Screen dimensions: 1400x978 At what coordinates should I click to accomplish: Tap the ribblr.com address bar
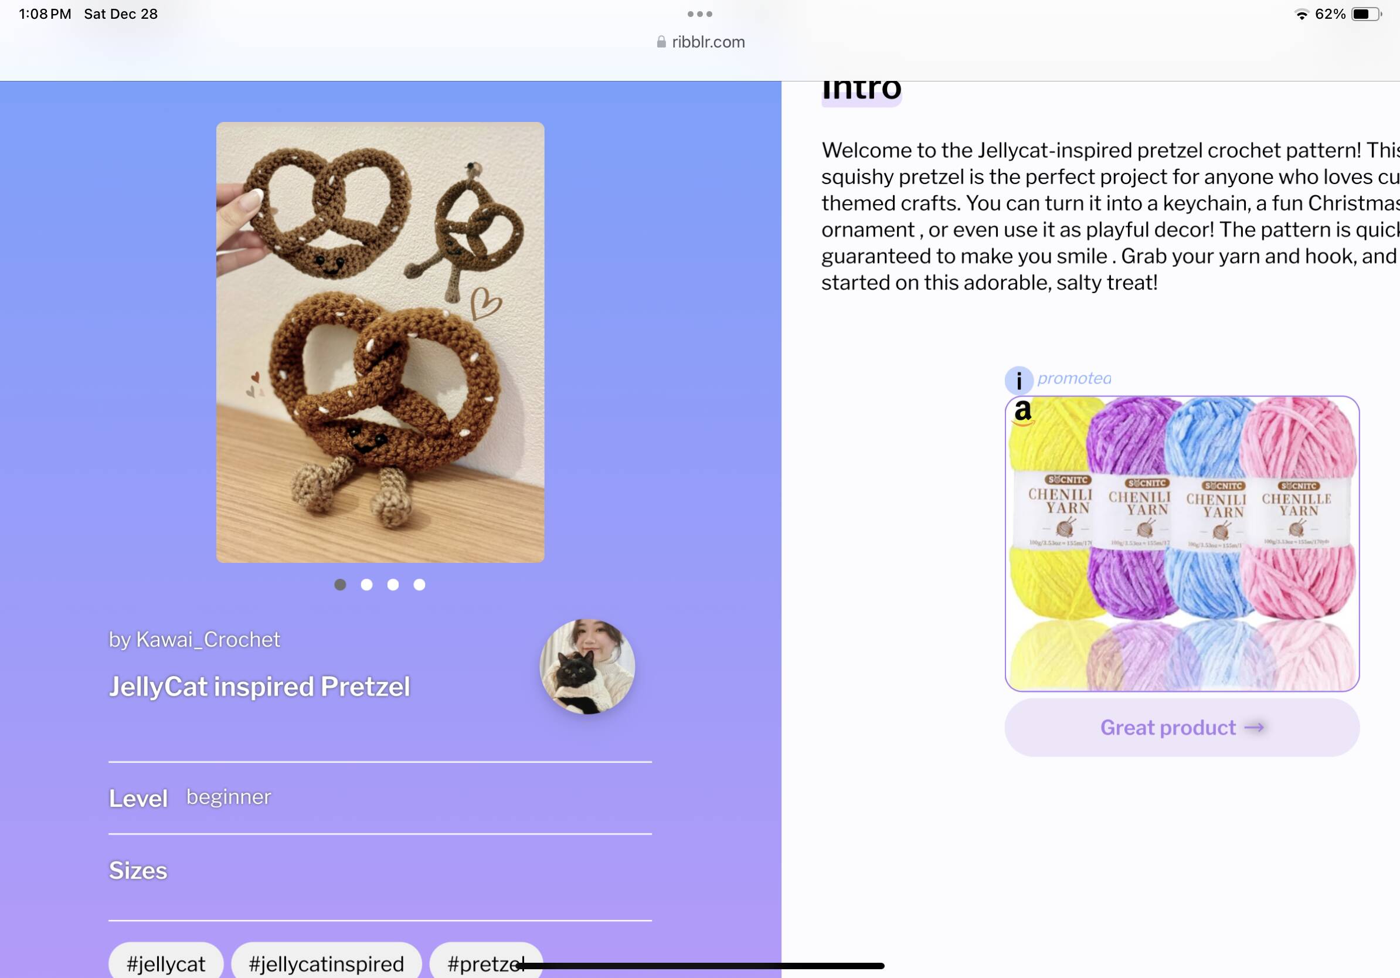[x=700, y=42]
